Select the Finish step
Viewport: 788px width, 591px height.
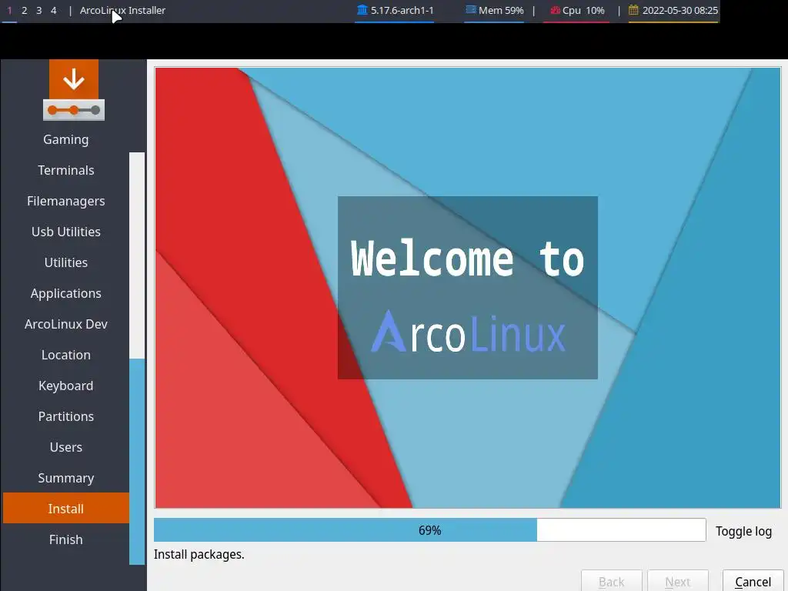(x=66, y=539)
